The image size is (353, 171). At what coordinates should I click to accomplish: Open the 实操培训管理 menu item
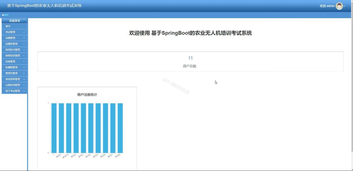(x=14, y=85)
